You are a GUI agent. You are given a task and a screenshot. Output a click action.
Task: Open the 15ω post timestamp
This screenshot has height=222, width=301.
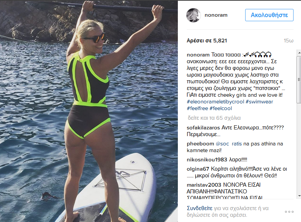click(x=288, y=41)
